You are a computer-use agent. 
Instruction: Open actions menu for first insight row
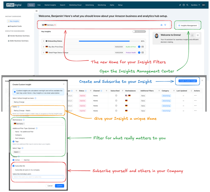pyautogui.click(x=195, y=96)
